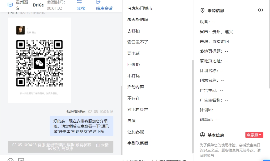The width and height of the screenshot is (270, 161).
Task: Click the 省市：贵州，遵义 row
Action: (216, 32)
